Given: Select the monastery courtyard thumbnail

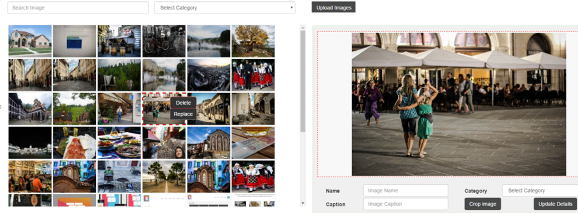Looking at the screenshot, I should click(x=30, y=109).
